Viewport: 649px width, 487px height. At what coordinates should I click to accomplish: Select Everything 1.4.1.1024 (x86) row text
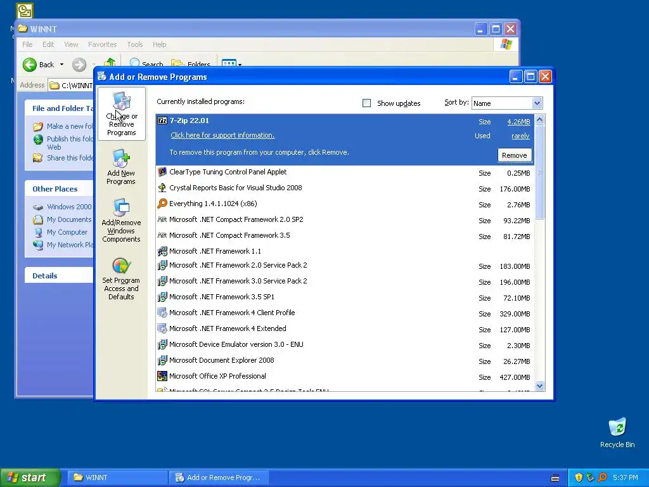[x=213, y=204]
